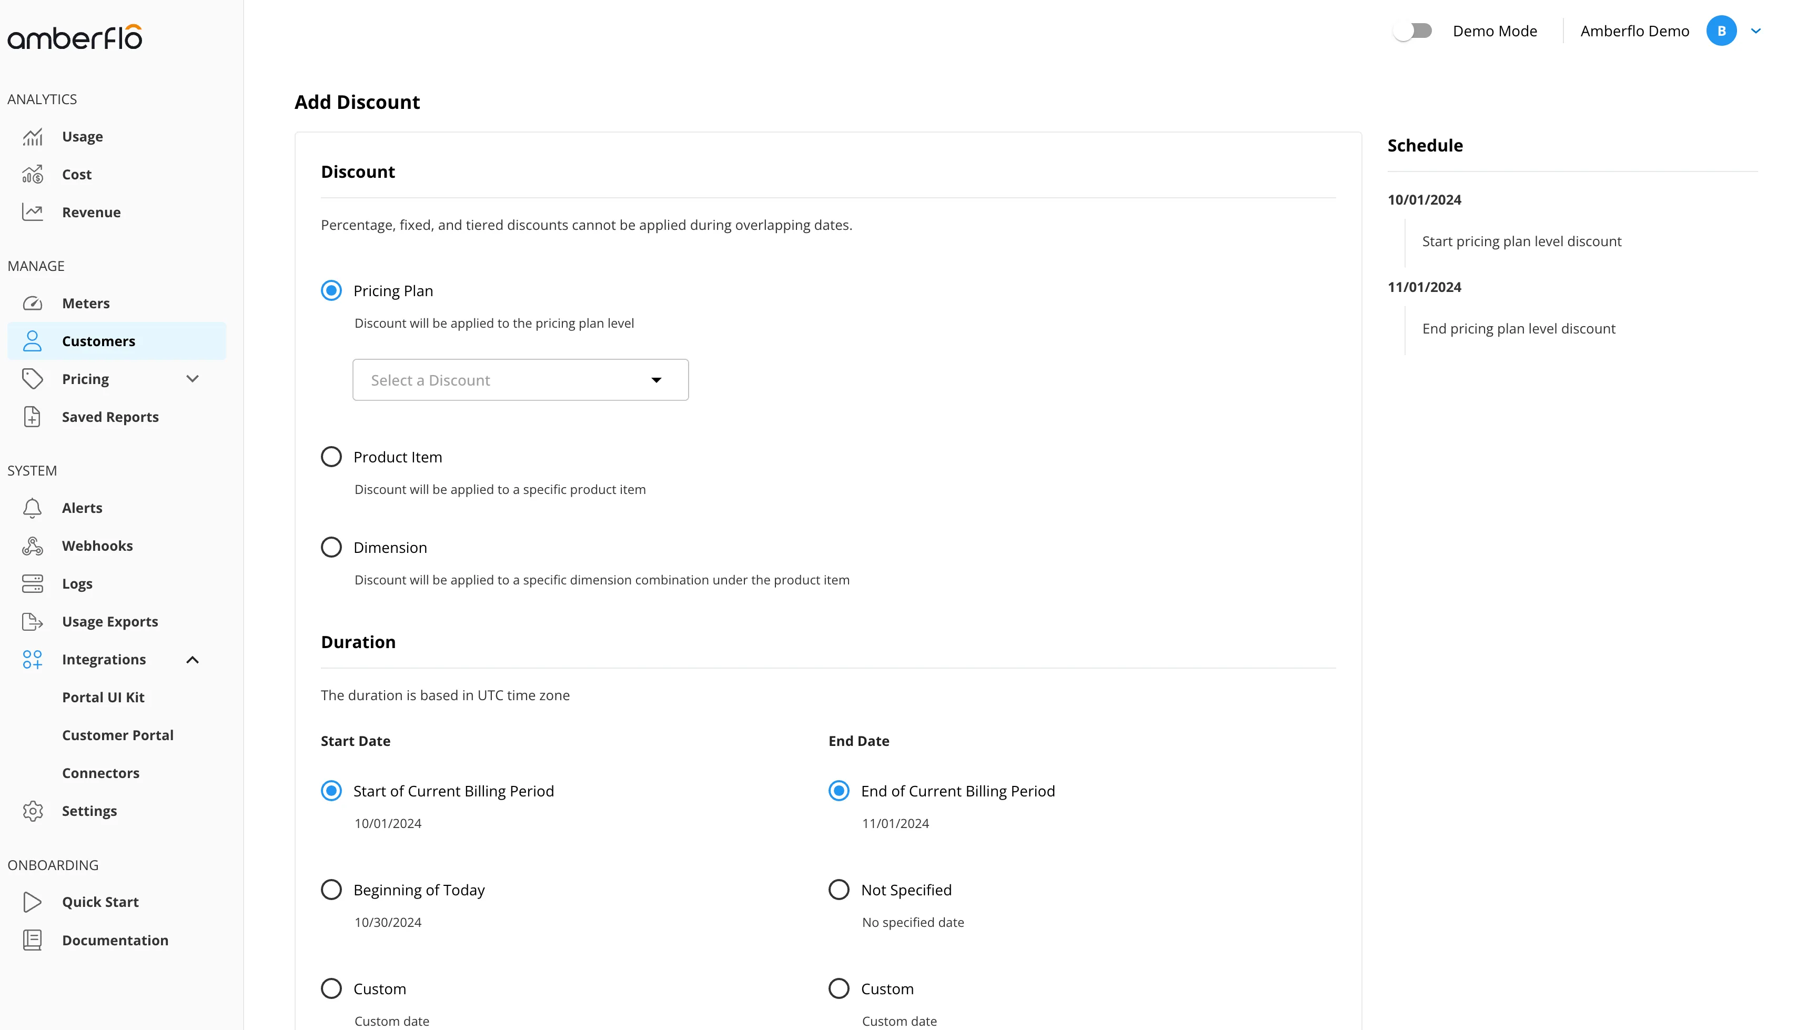Open Meters via gauge icon

(x=33, y=304)
